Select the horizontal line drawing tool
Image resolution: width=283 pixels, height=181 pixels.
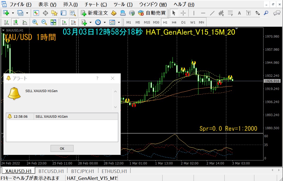[x=203, y=13]
